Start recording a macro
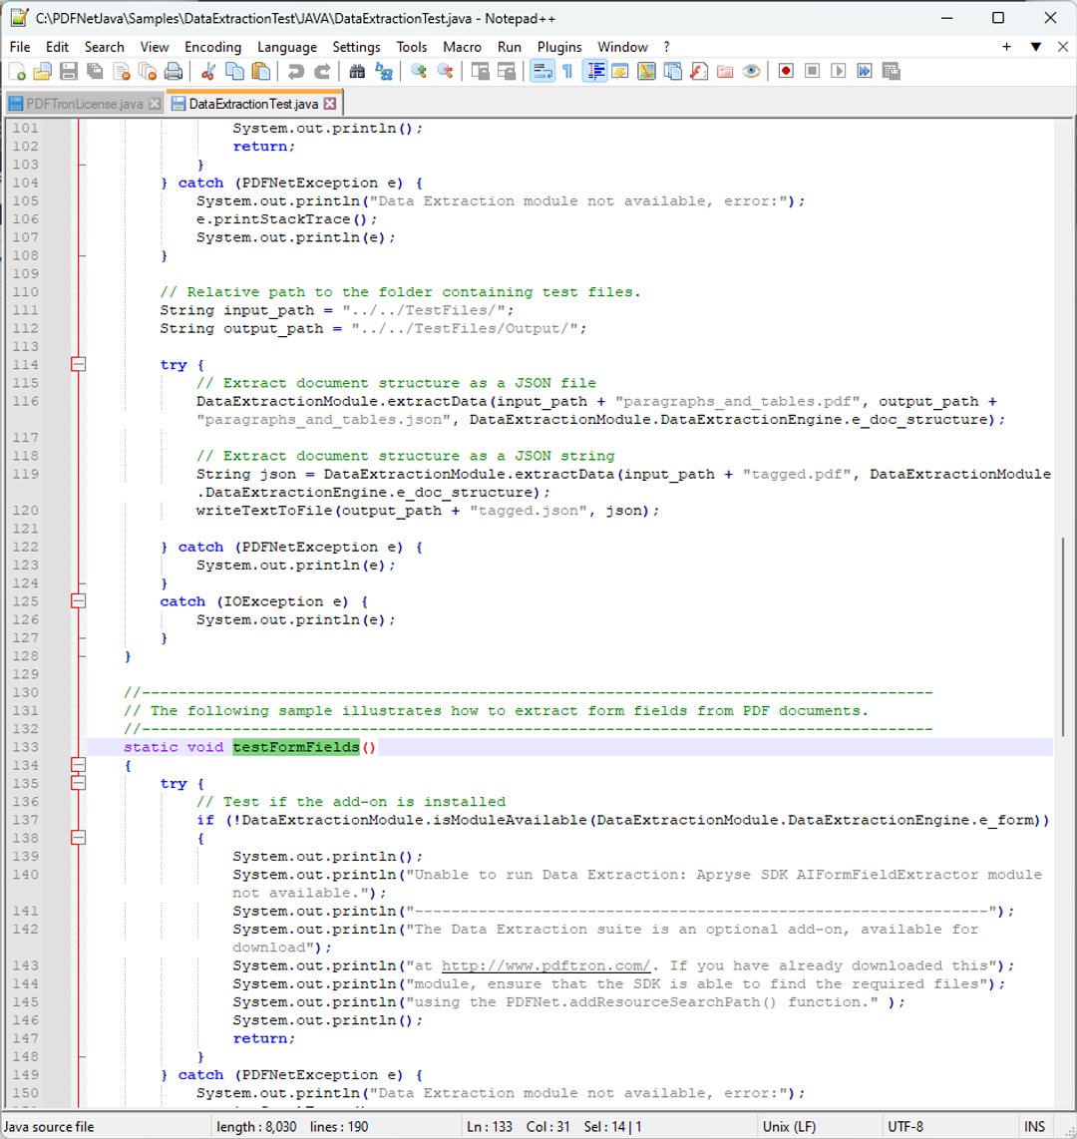This screenshot has height=1139, width=1077. [x=785, y=71]
